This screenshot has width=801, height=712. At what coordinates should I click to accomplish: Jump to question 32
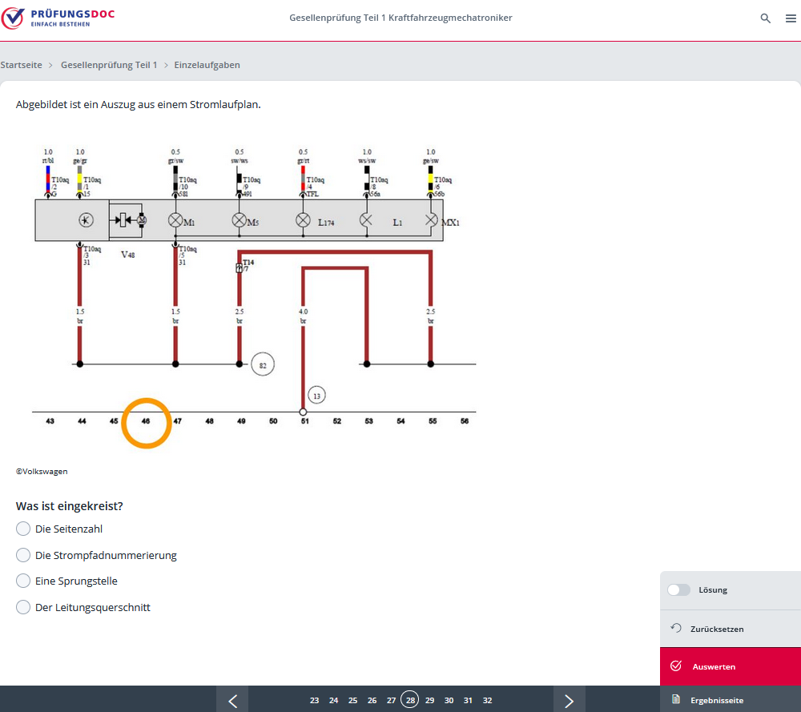(x=487, y=700)
